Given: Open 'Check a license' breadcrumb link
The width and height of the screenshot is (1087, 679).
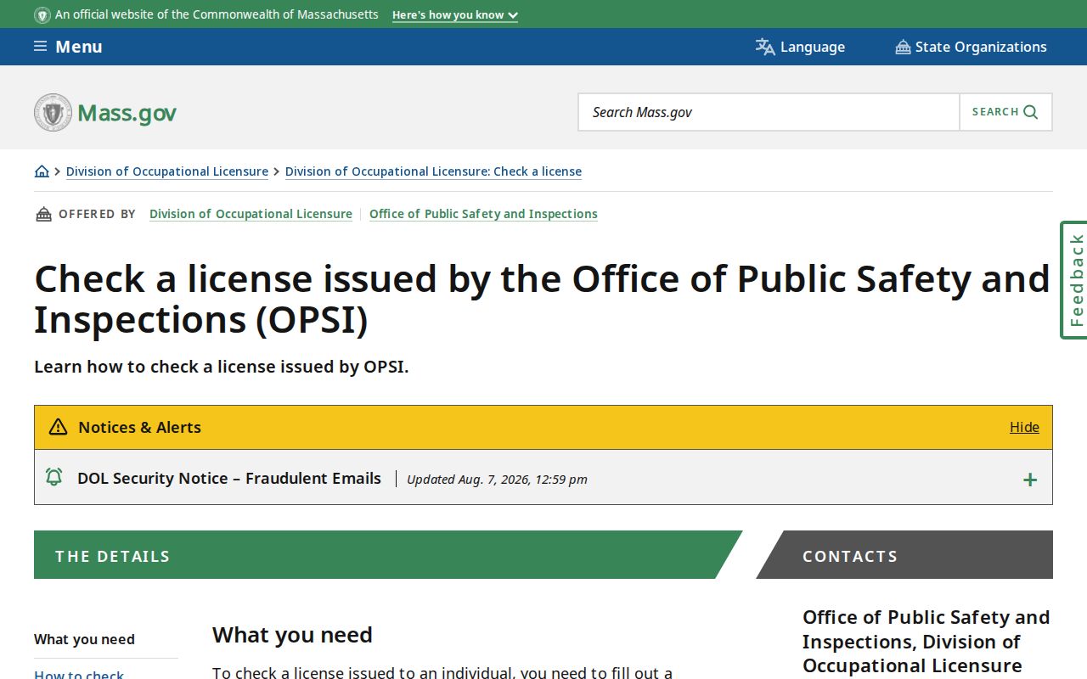Looking at the screenshot, I should (x=433, y=171).
